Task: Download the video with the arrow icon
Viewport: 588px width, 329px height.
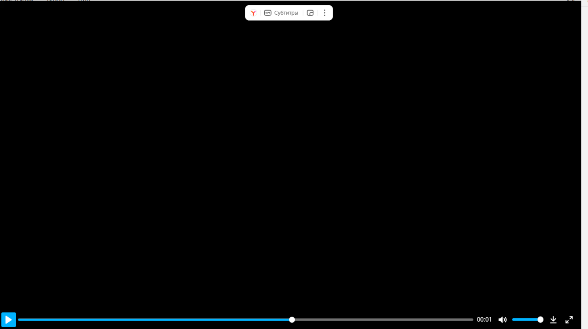Action: tap(553, 320)
